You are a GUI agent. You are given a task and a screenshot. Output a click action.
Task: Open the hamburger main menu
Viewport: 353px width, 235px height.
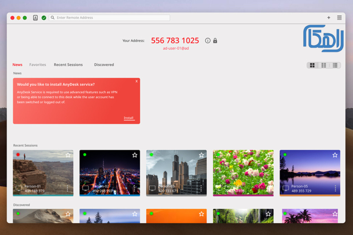click(339, 18)
